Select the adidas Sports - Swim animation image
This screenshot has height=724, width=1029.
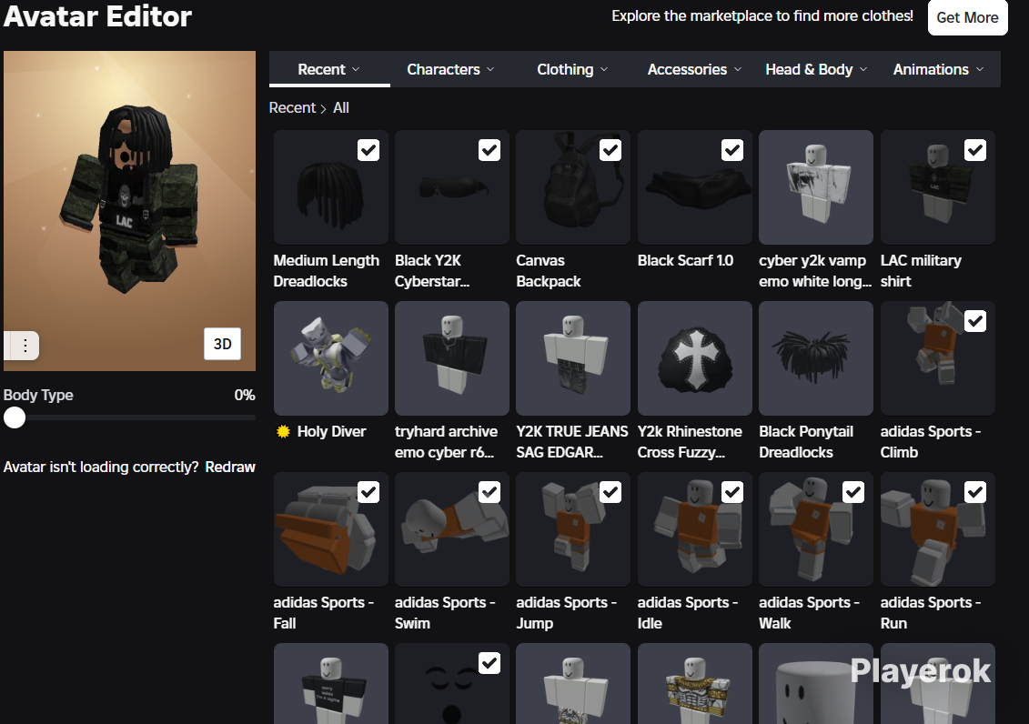tap(452, 529)
